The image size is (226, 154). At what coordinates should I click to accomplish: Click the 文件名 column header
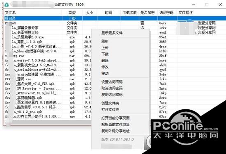tap(33, 13)
